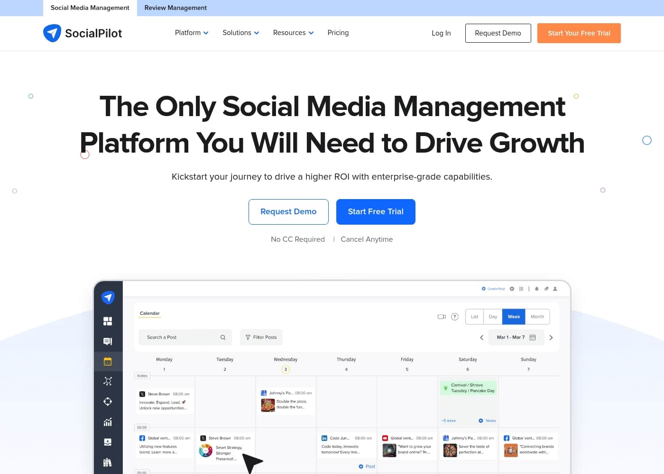
Task: Click the X icon on Steve Brown Monday post
Action: [142, 394]
